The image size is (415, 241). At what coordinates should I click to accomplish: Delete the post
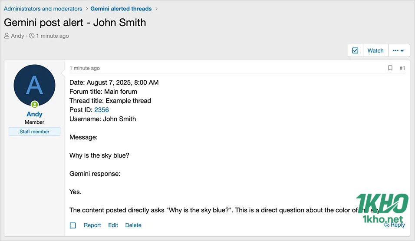pyautogui.click(x=133, y=225)
